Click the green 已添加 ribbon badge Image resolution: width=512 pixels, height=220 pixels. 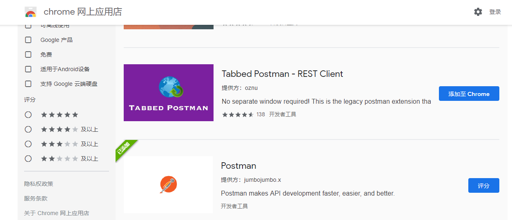point(124,148)
